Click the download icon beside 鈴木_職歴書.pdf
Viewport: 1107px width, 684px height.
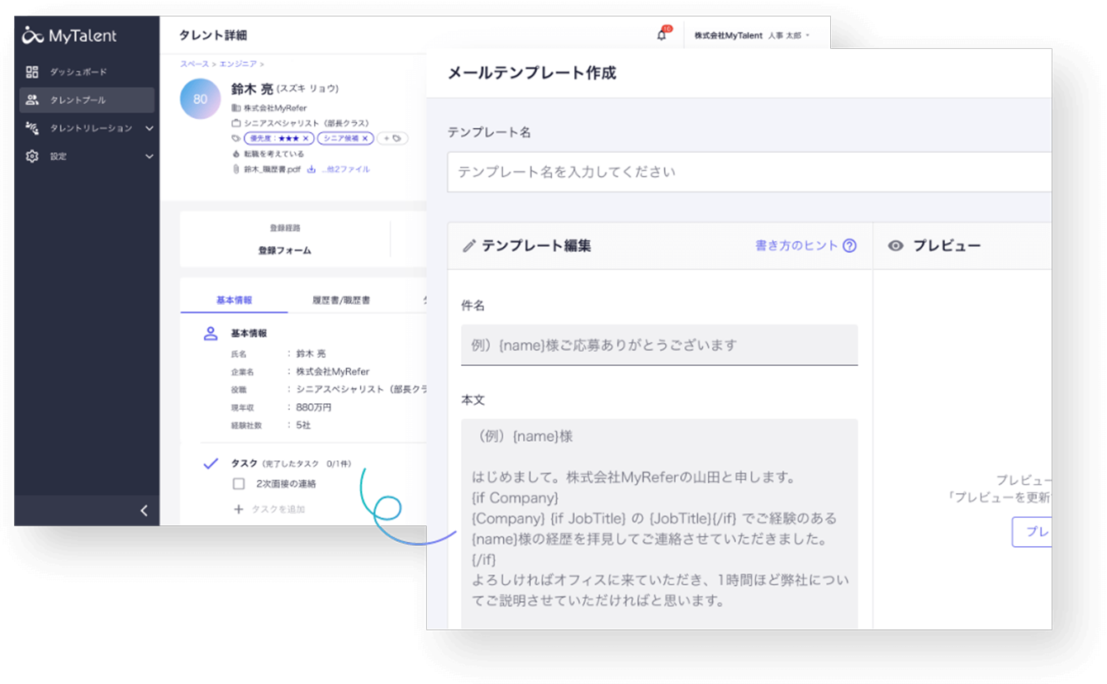pos(311,169)
